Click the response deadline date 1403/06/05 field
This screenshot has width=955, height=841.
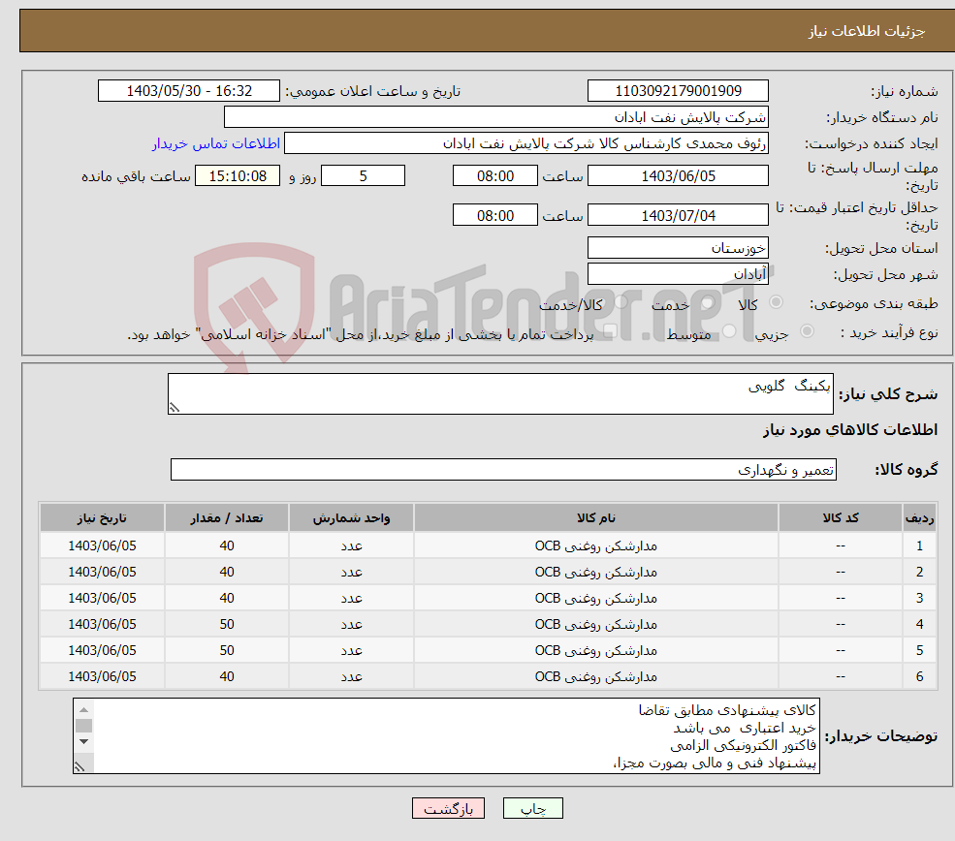tap(678, 176)
